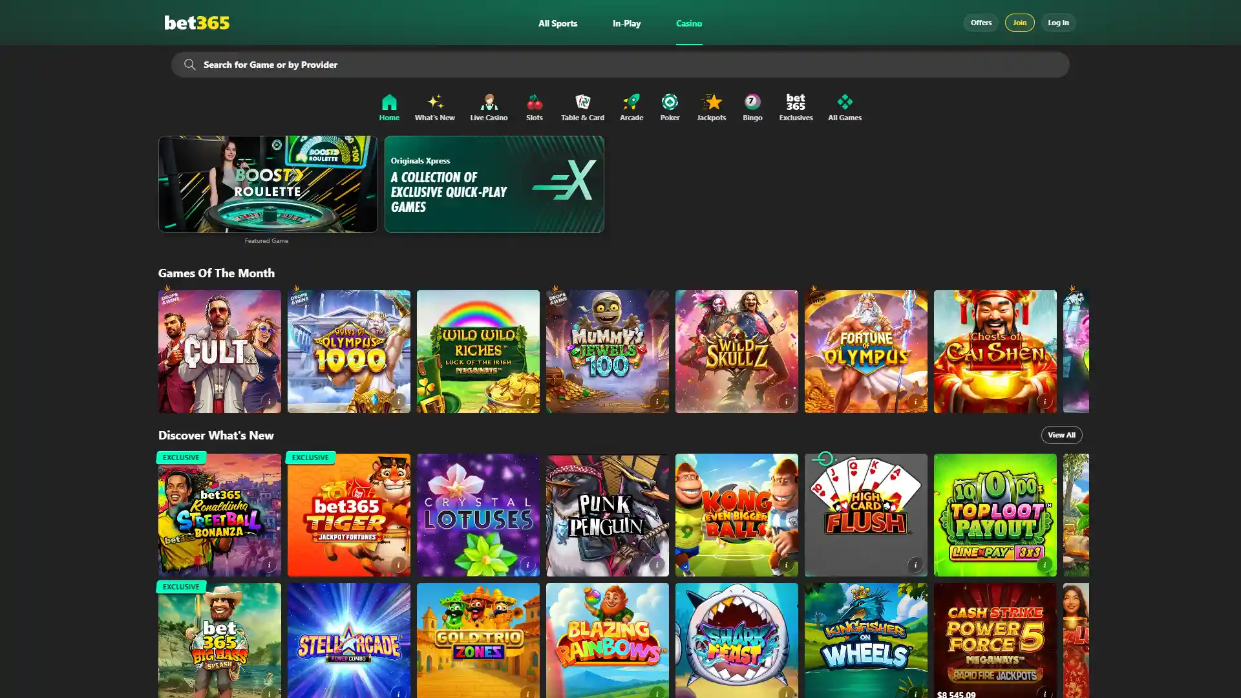Click the bet365 logo
The image size is (1241, 698).
pos(196,23)
